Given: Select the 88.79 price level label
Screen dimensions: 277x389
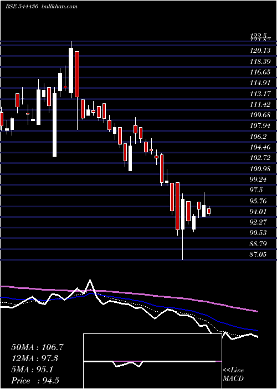Looking at the screenshot, I should 258,244.
